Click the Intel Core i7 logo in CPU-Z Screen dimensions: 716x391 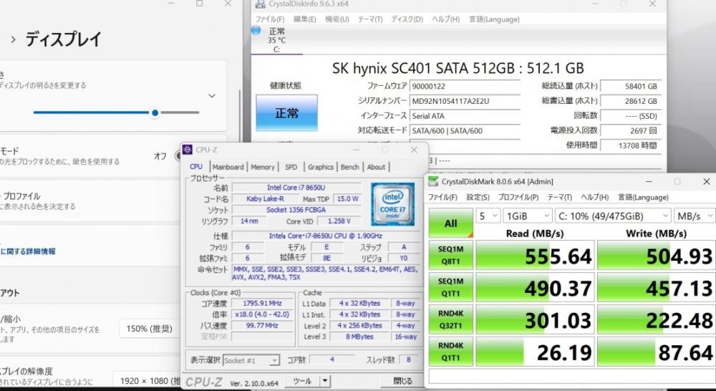pos(392,204)
